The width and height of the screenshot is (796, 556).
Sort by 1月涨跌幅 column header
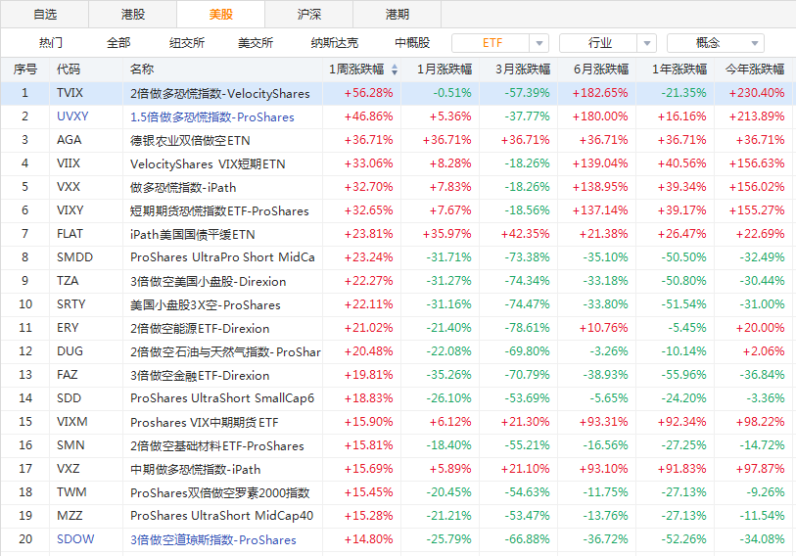[x=445, y=69]
